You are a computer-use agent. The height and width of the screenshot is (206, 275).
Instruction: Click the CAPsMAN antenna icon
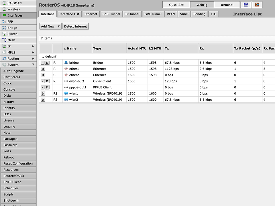coord(3,3)
